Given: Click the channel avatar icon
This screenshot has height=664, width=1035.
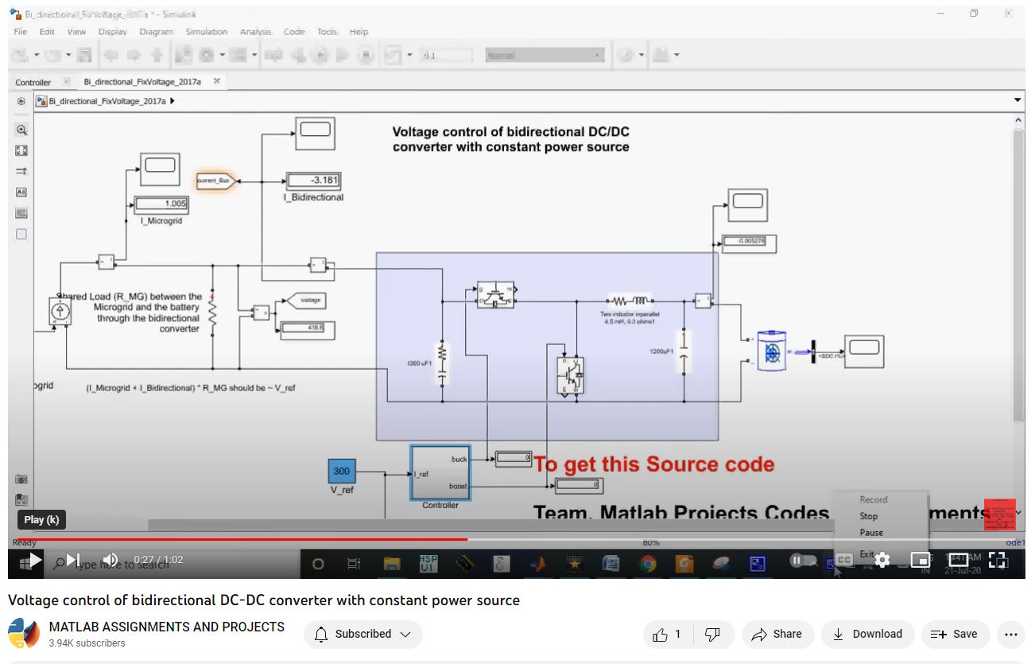Looking at the screenshot, I should 24,634.
